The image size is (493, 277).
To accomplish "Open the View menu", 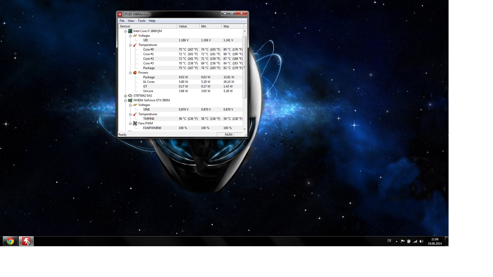I will click(131, 21).
